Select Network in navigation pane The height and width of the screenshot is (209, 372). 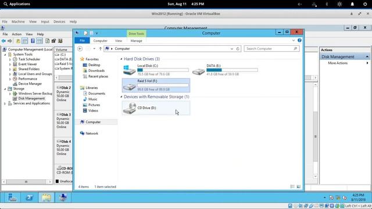point(92,134)
